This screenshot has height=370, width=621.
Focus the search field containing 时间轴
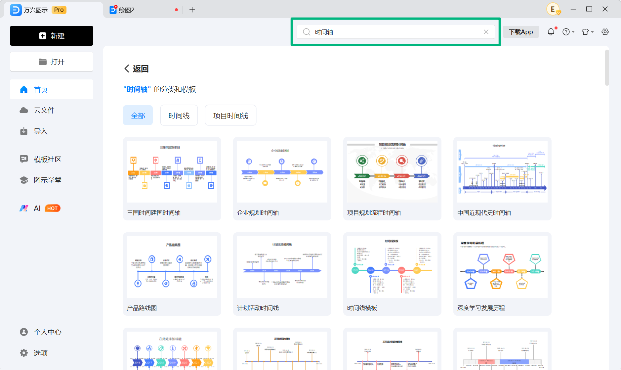tap(396, 32)
